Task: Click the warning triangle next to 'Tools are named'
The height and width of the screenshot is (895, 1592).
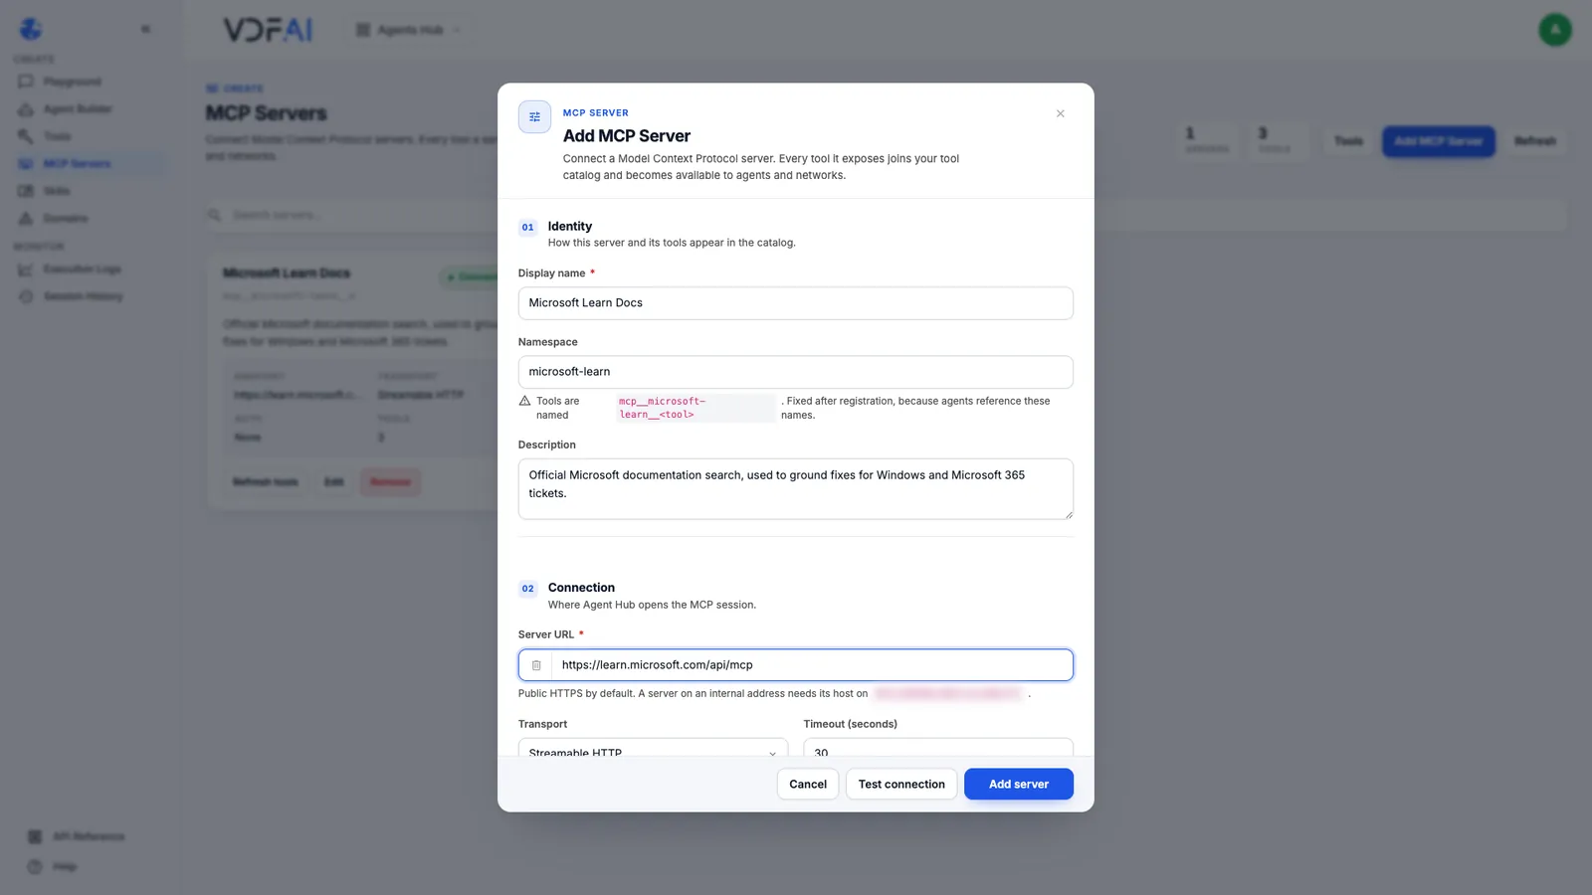Action: [524, 401]
